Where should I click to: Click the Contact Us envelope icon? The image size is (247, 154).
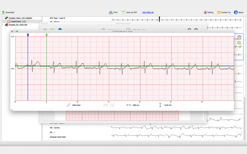point(219,12)
